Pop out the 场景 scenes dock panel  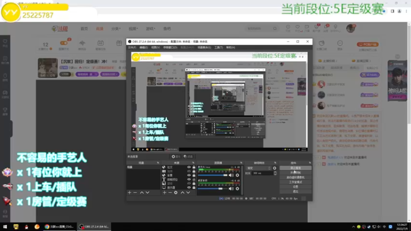[158, 163]
